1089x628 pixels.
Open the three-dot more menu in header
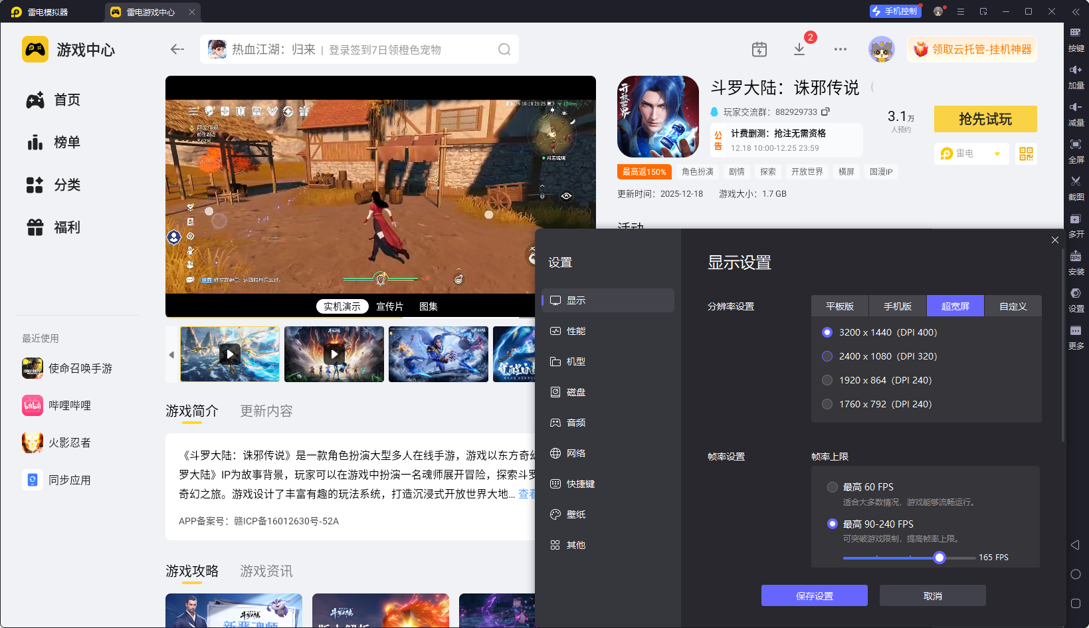pos(841,49)
